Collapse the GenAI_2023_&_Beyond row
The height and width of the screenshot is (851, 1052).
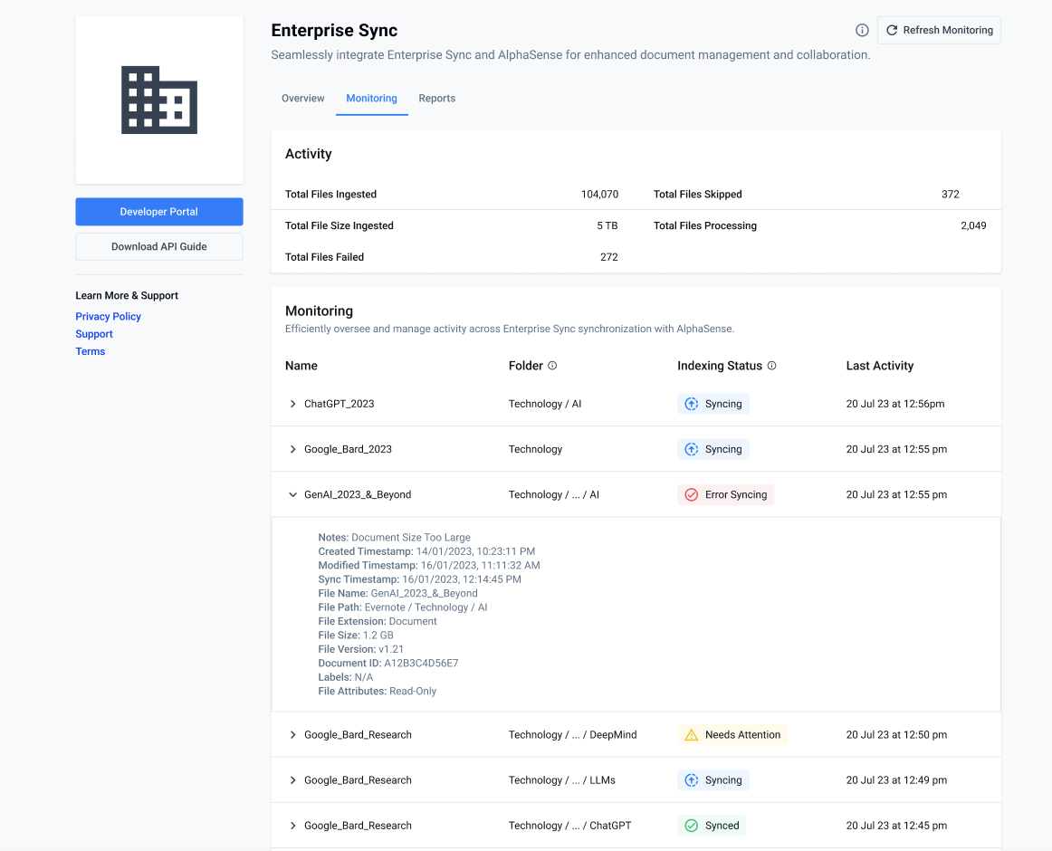[x=292, y=494]
